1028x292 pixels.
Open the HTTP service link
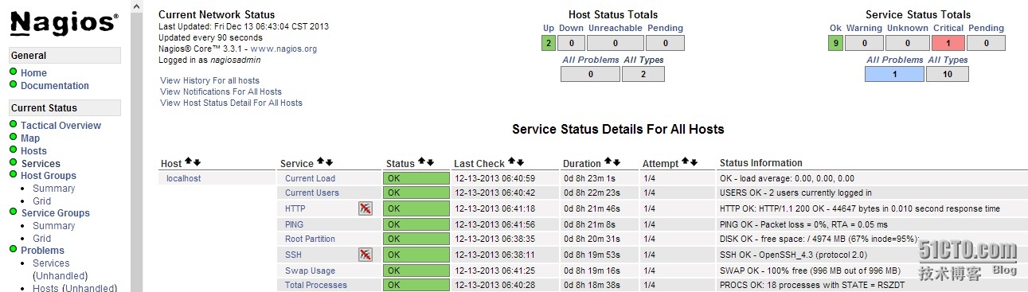coord(295,208)
